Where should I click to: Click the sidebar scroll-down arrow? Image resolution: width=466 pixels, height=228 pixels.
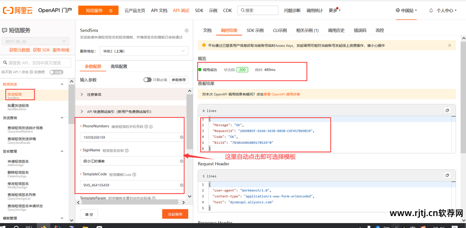tap(72, 220)
